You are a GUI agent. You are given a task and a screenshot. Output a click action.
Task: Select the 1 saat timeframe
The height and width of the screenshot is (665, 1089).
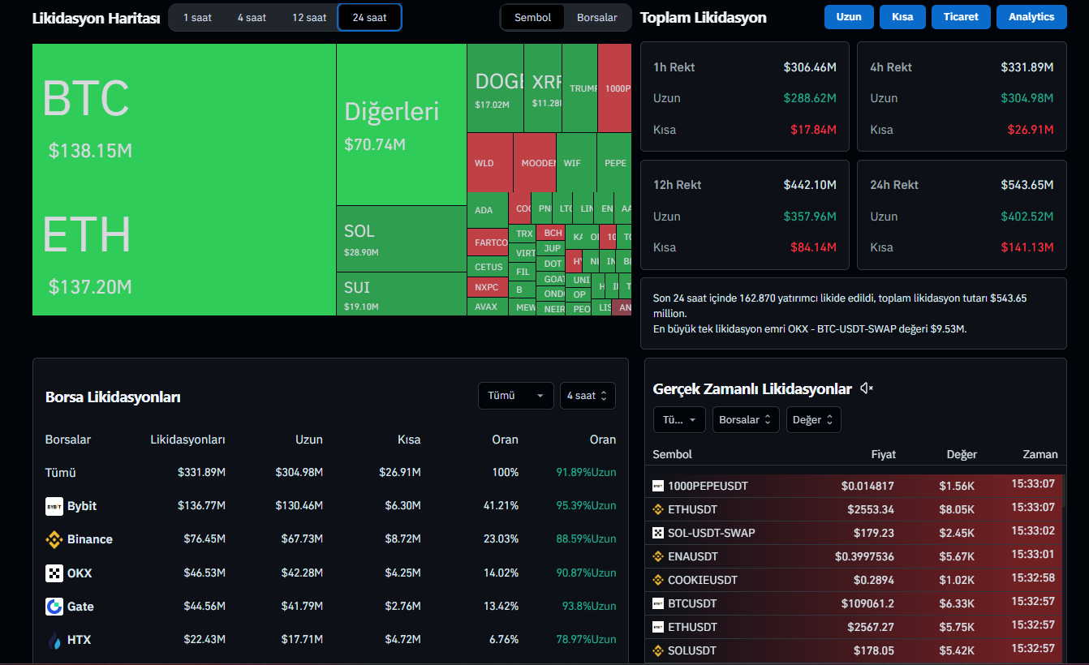tap(197, 18)
